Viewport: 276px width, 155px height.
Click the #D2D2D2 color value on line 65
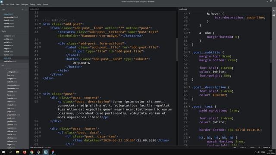pos(220,95)
